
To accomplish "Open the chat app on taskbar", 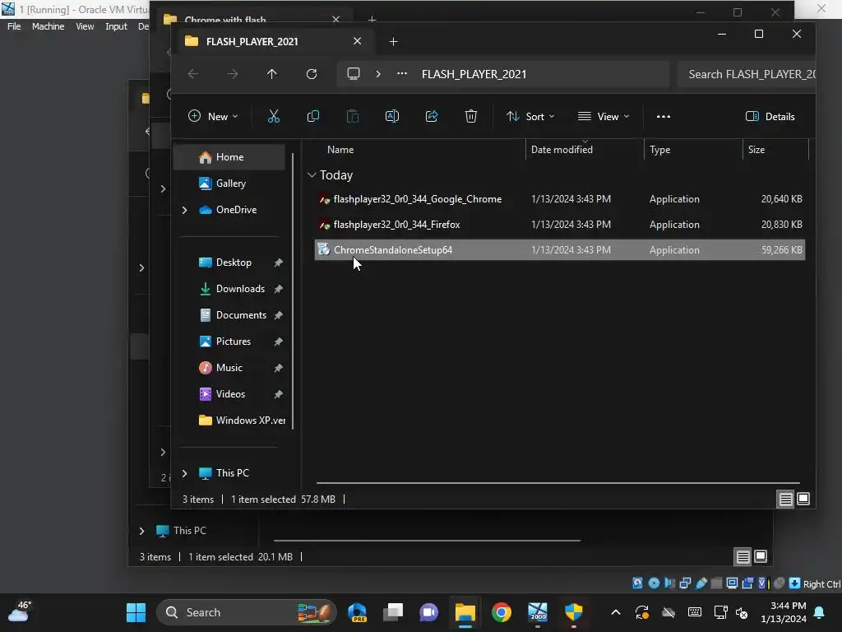I will (x=428, y=612).
